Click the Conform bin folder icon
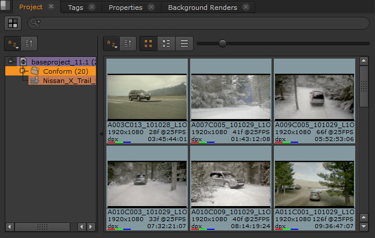The image size is (375, 238). pos(35,71)
